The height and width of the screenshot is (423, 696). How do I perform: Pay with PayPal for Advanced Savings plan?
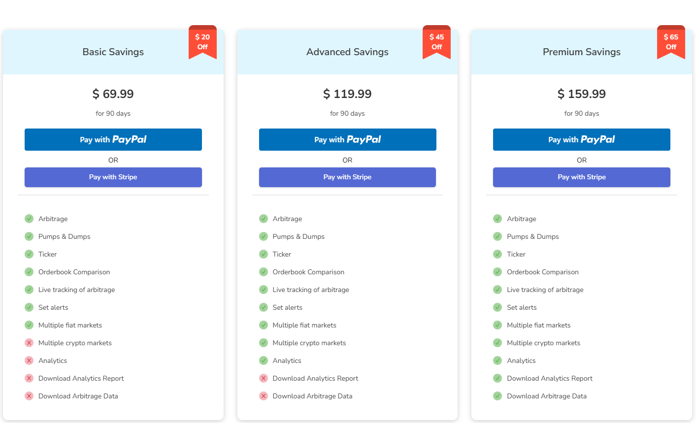(347, 139)
